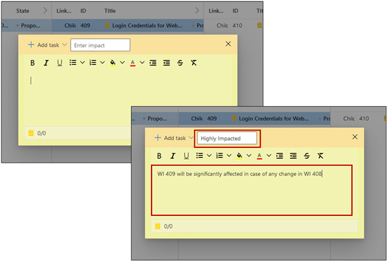The height and width of the screenshot is (262, 388).
Task: Apply bullet list in upper note editor
Action: tap(73, 63)
